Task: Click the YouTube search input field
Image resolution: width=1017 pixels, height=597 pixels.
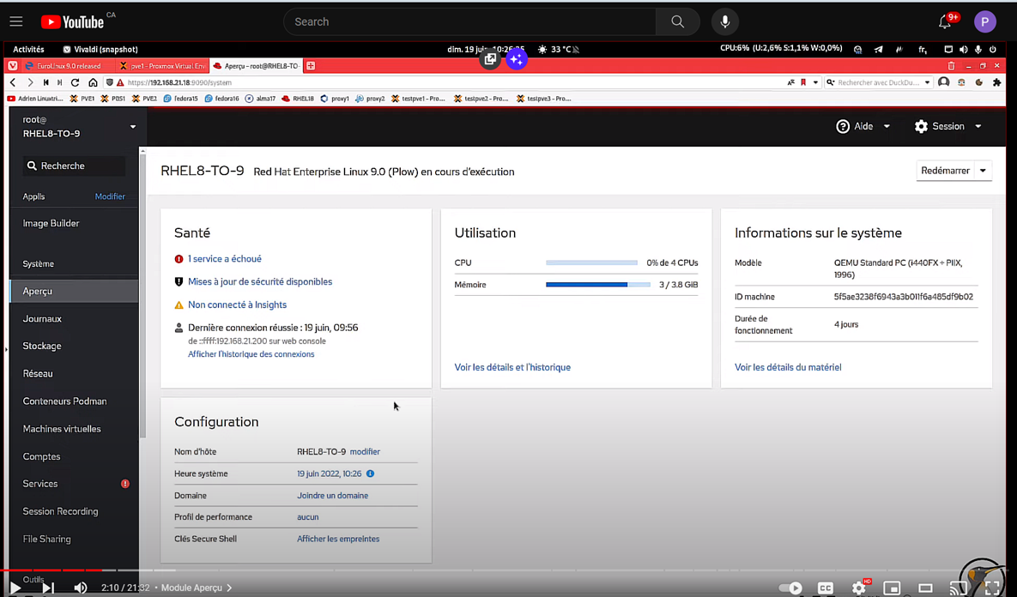Action: pos(469,21)
